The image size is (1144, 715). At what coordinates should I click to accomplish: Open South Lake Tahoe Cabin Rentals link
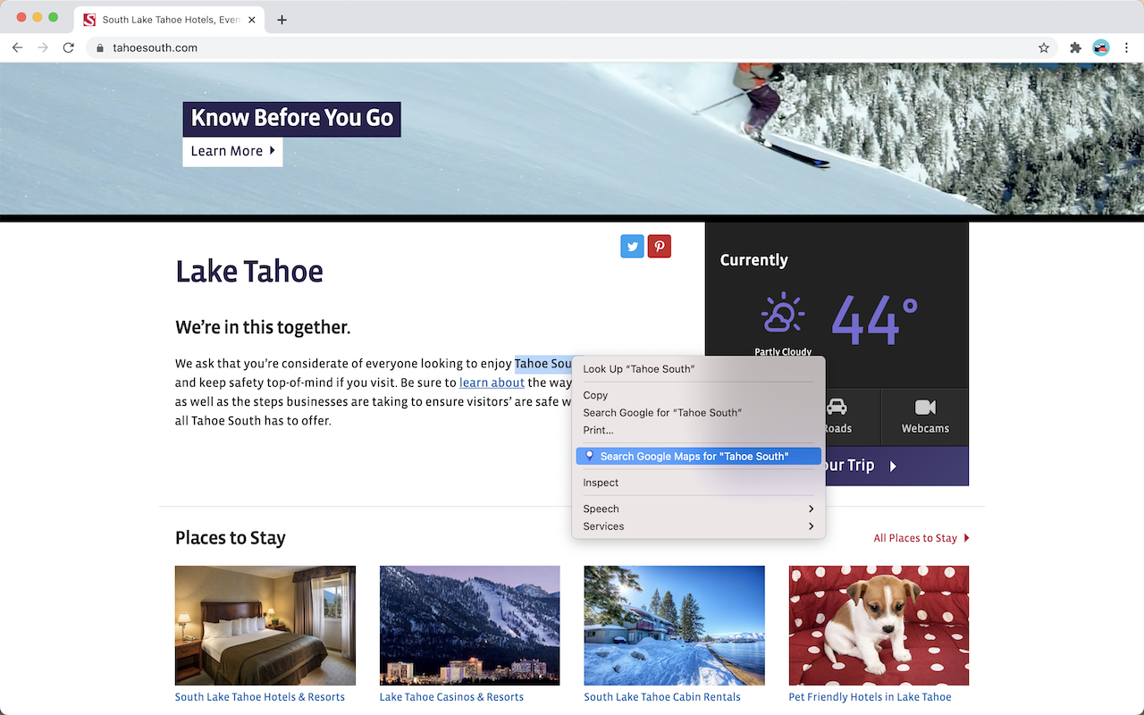tap(662, 697)
